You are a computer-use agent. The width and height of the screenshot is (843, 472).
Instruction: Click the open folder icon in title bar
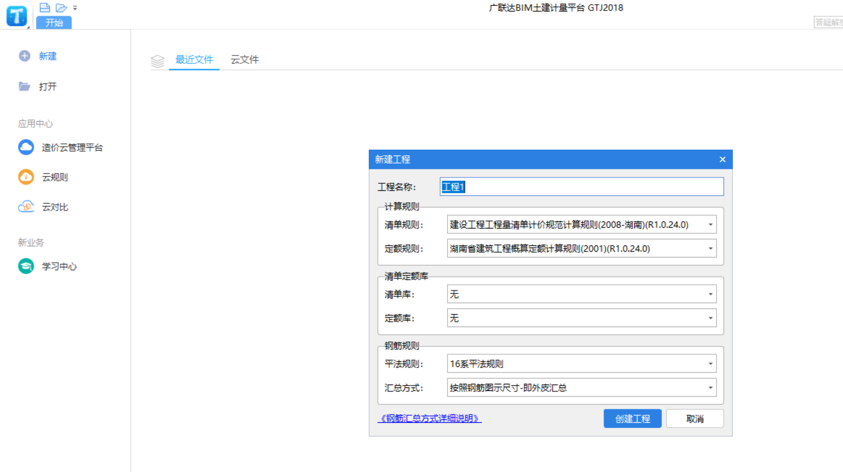[x=61, y=8]
